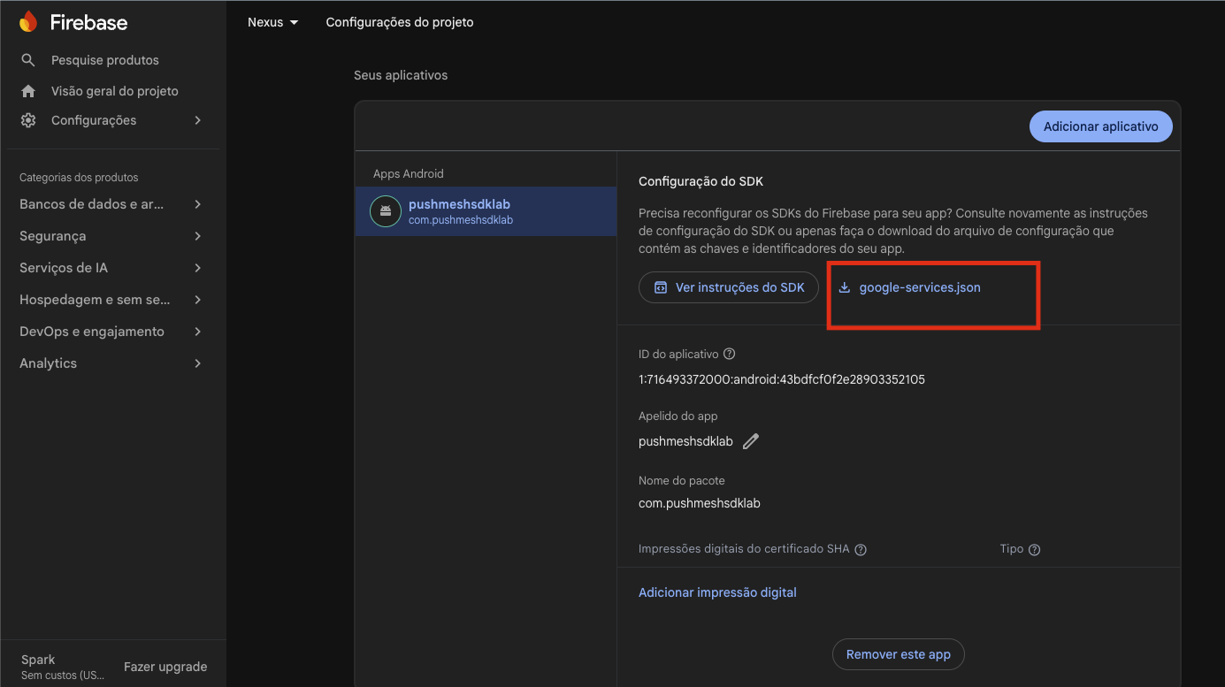Expand the Configurações submenu chevron
1225x687 pixels.
click(x=198, y=120)
